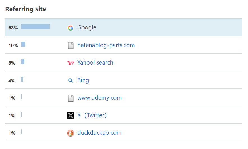Click the red Yahoo! icon
Viewport: 248px width, 149px height.
coord(71,63)
